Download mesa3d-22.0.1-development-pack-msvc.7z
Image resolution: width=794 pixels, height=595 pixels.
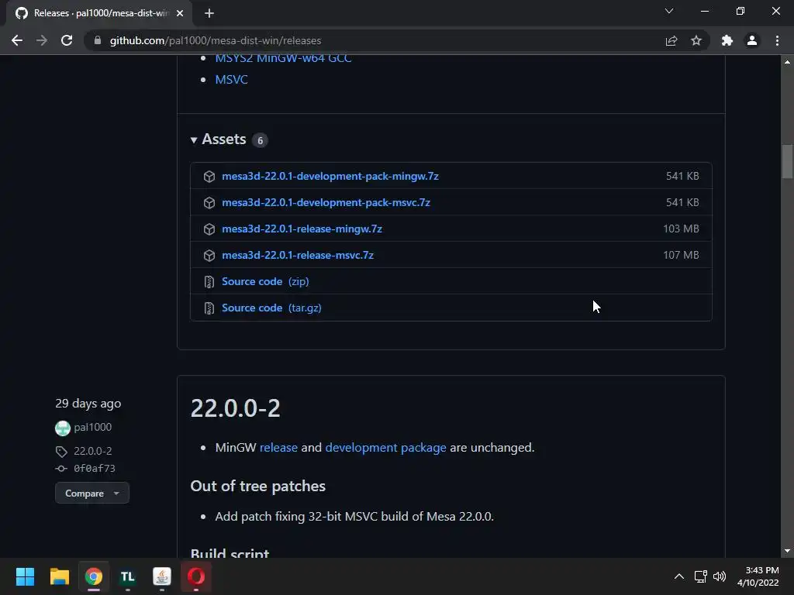coord(326,202)
